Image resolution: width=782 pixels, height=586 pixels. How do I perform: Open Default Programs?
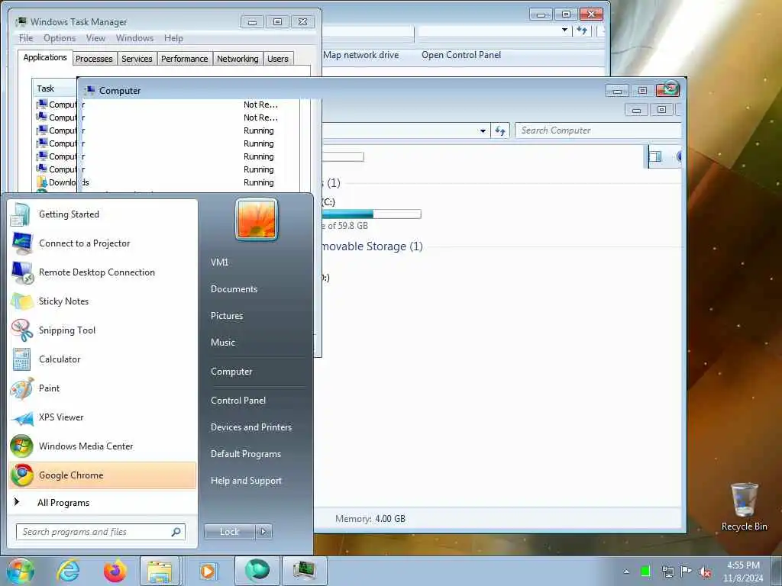(245, 454)
